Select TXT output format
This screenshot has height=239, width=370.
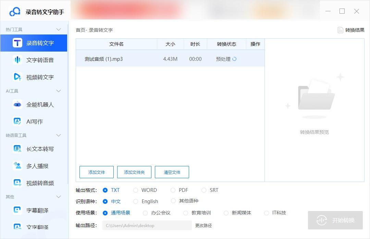tap(111, 190)
